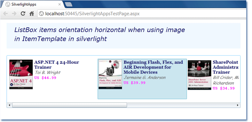Click the right scroll arrow of the ListBox
The width and height of the screenshot is (252, 122).
[x=238, y=105]
